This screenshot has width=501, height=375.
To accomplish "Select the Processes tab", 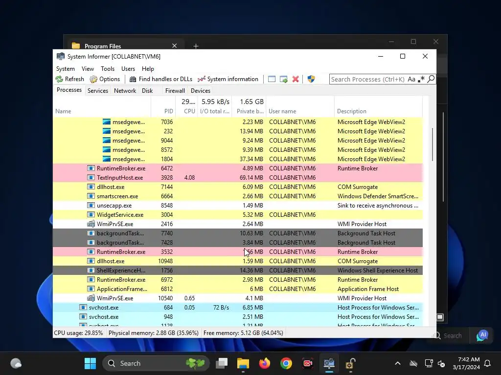I will point(69,90).
